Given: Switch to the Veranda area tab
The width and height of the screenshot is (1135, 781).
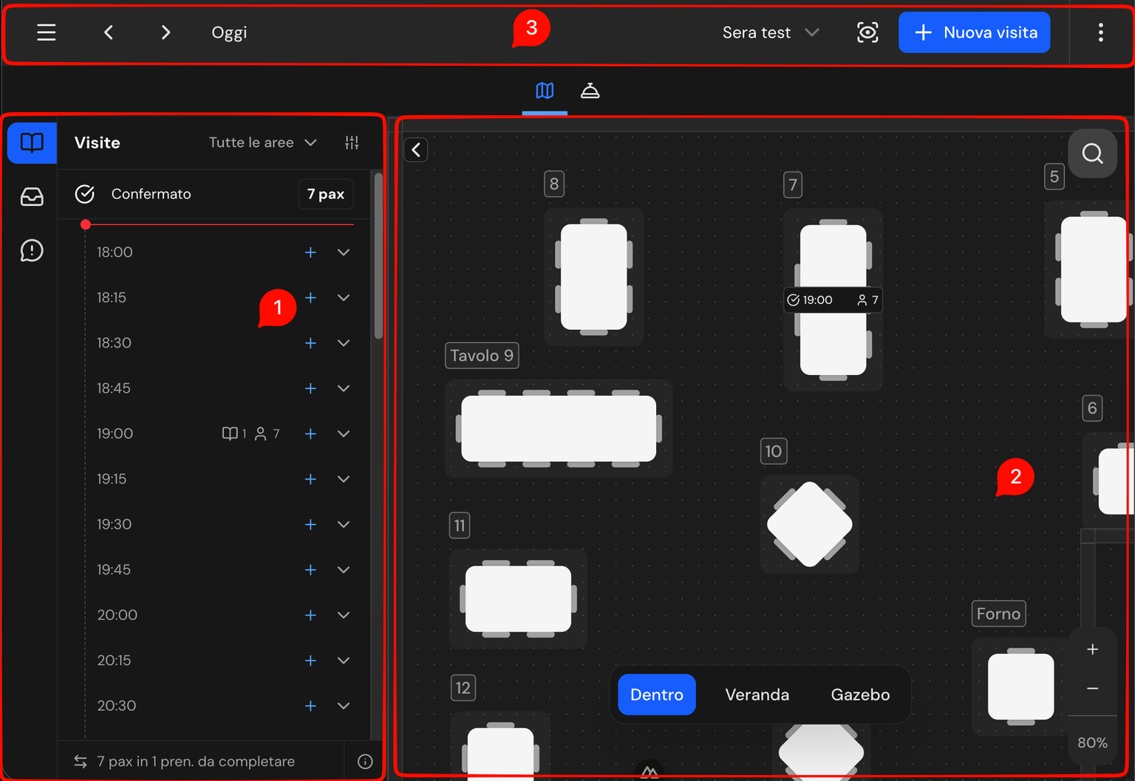Looking at the screenshot, I should click(x=757, y=695).
